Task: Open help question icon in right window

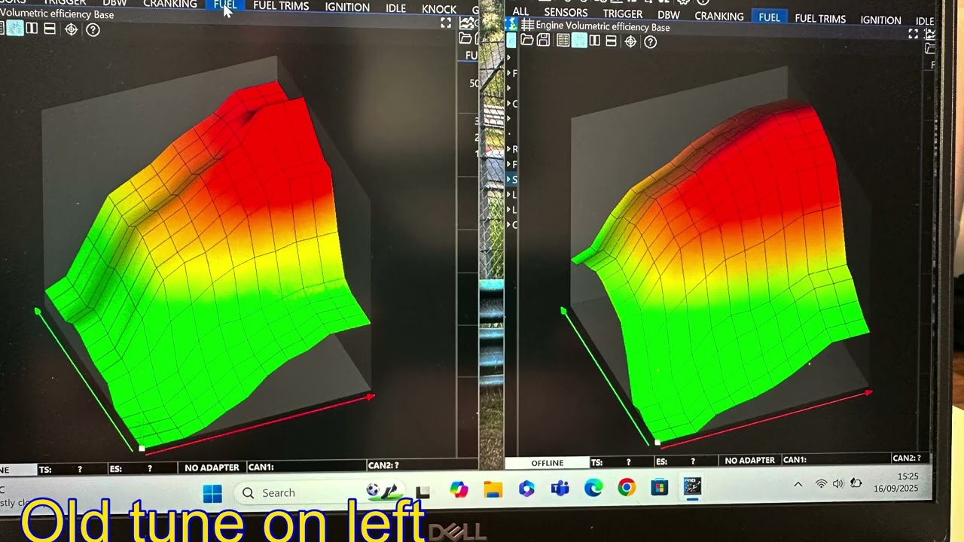Action: [651, 42]
